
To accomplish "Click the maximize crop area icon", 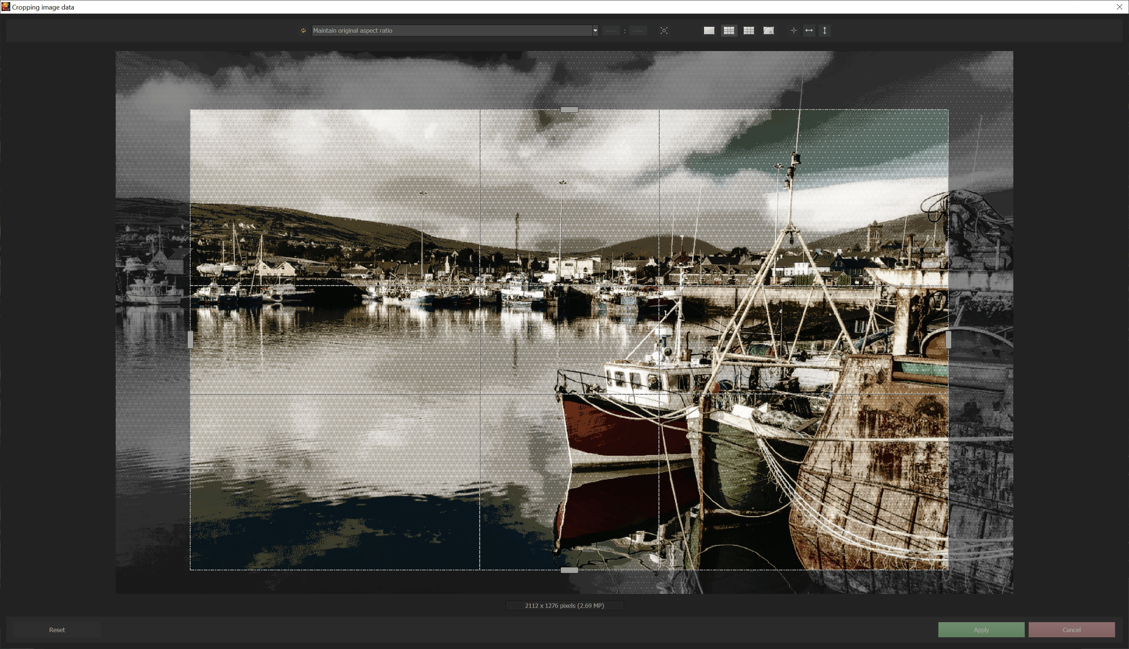I will [664, 31].
